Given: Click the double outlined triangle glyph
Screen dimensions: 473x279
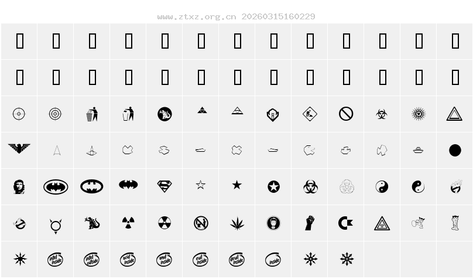Looking at the screenshot, I should pyautogui.click(x=454, y=114).
